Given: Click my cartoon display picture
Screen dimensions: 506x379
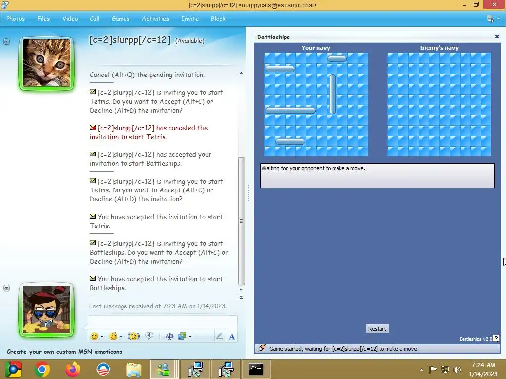Looking at the screenshot, I should point(46,309).
